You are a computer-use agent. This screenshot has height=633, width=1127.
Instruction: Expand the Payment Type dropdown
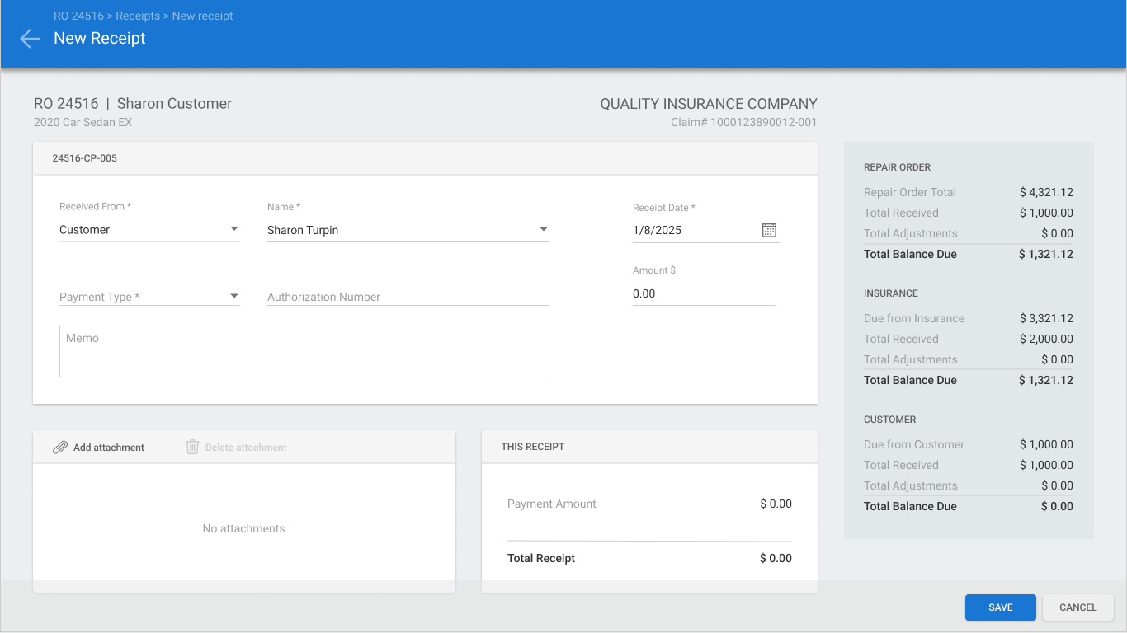tap(149, 297)
